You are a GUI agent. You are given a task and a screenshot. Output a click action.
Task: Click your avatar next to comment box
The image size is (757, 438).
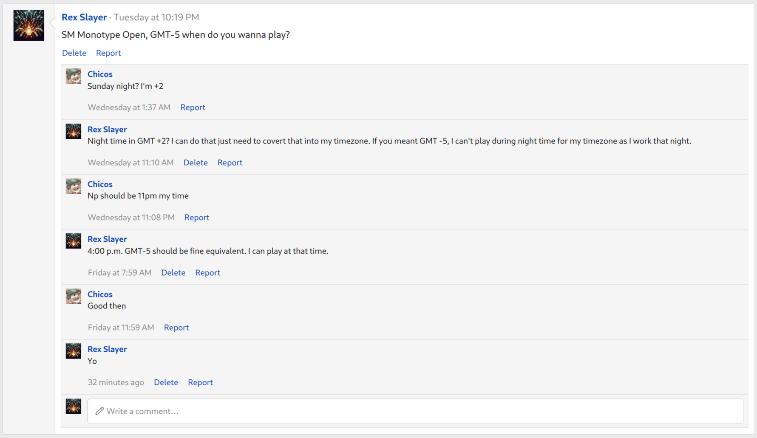(x=74, y=406)
